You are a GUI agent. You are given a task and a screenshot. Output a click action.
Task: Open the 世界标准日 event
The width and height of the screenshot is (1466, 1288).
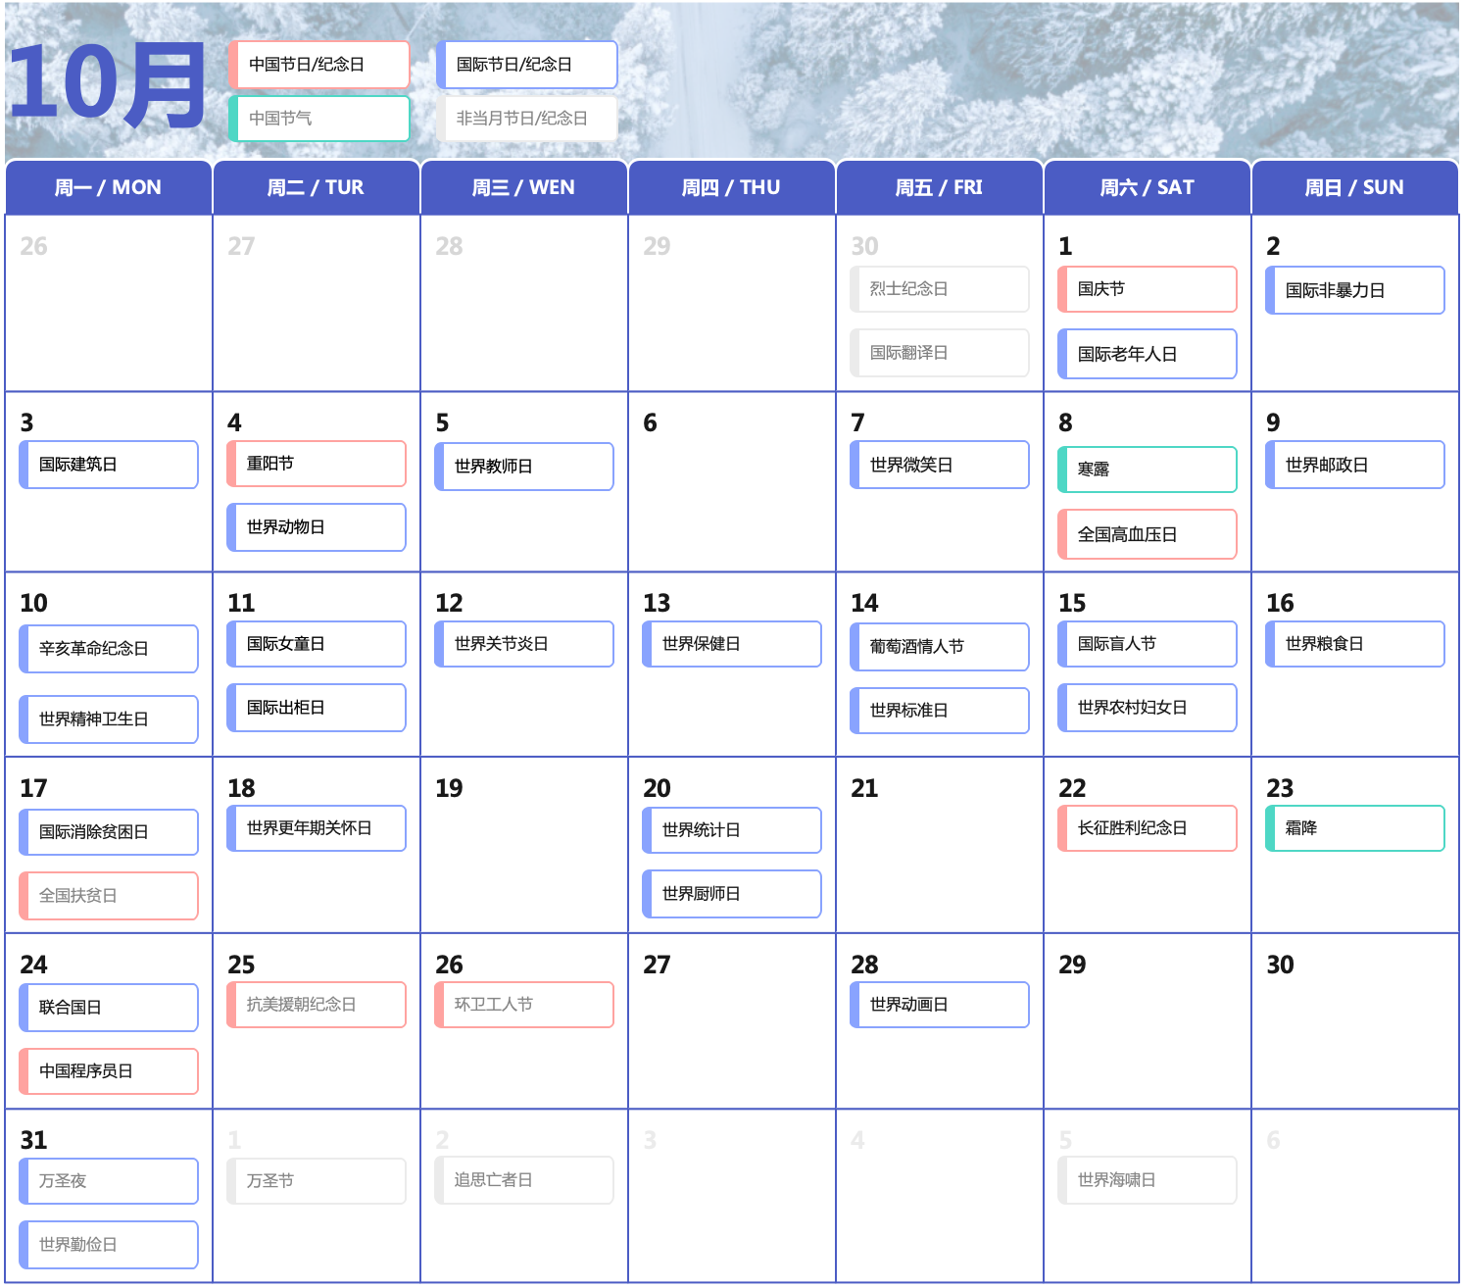pyautogui.click(x=940, y=711)
